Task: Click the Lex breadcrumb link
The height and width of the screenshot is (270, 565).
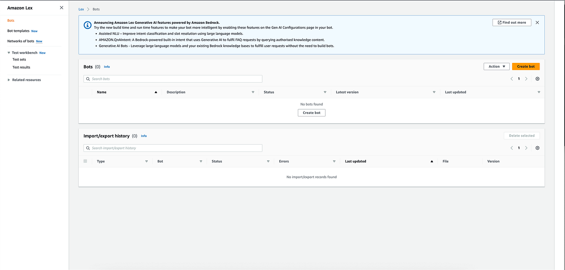Action: 81,9
